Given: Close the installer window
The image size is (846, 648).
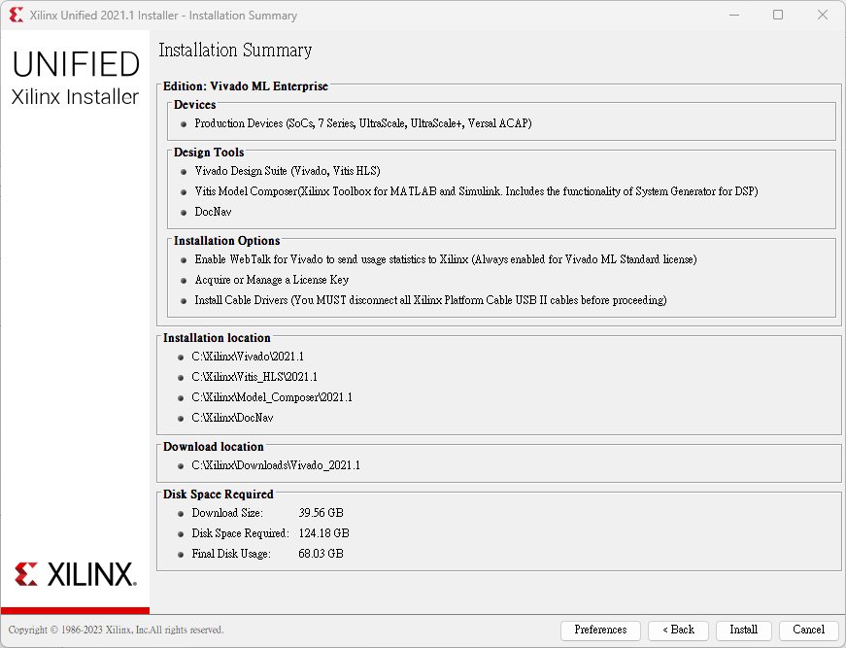Looking at the screenshot, I should click(823, 16).
